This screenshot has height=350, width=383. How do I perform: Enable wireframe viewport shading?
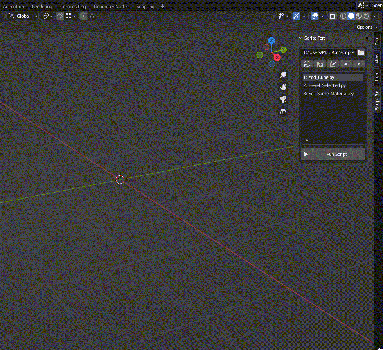(343, 16)
